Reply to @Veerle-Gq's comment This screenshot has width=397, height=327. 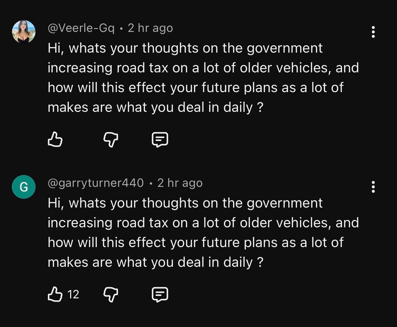160,139
